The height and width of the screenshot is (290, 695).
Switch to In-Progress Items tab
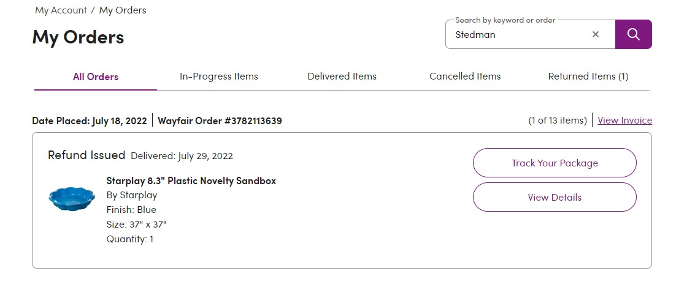(219, 76)
